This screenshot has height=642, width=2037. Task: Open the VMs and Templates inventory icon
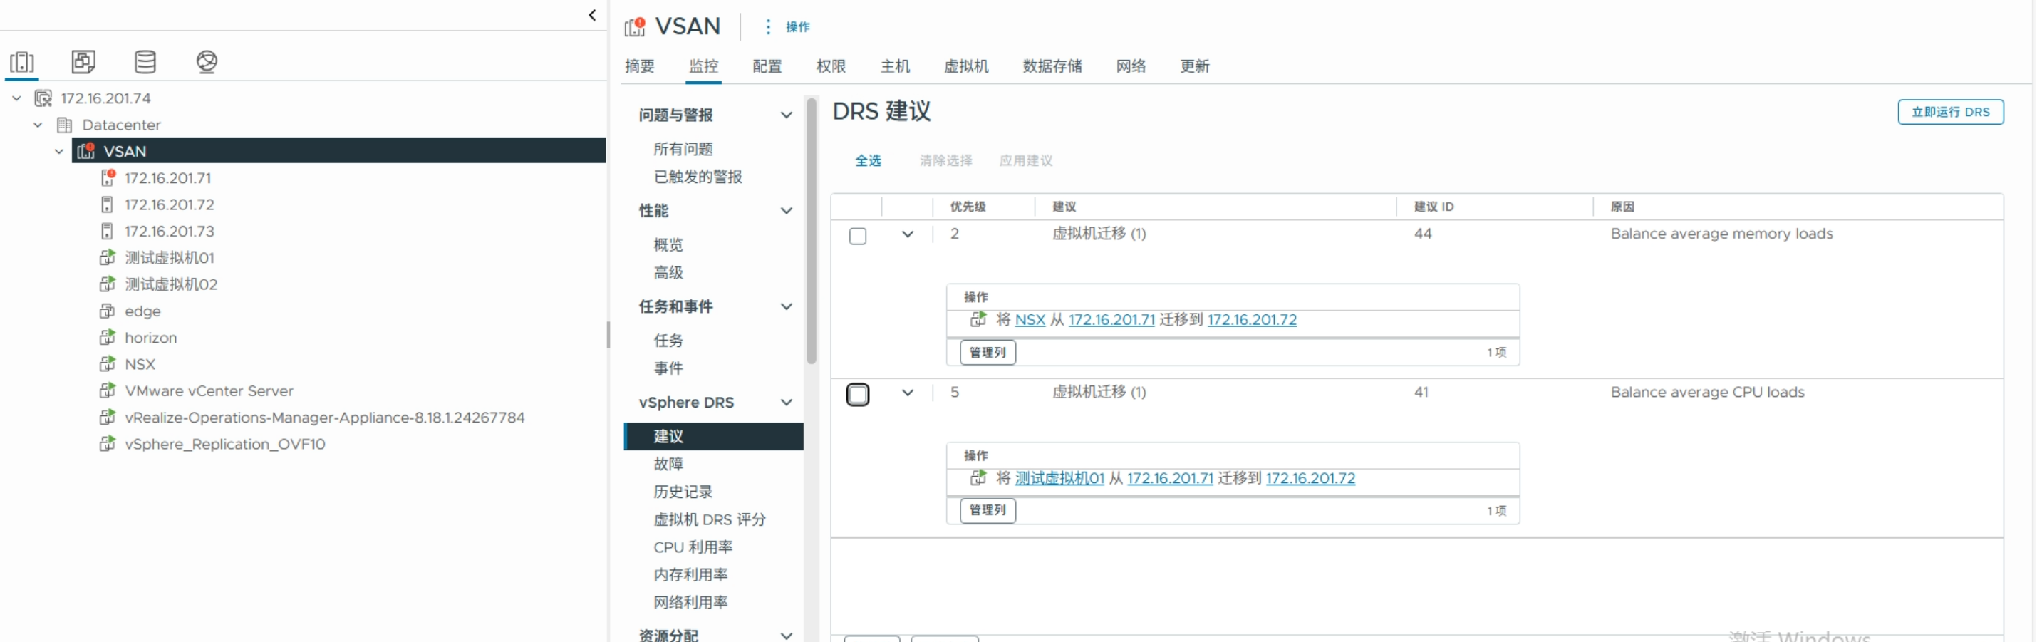click(x=83, y=62)
